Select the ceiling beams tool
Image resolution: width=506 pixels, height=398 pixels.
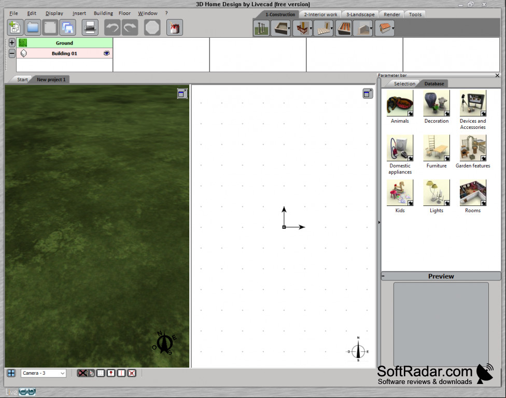(x=343, y=28)
